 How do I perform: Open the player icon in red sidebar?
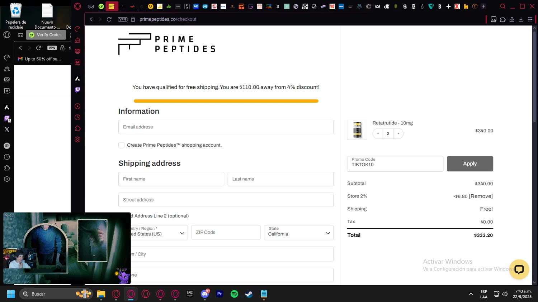point(77,106)
